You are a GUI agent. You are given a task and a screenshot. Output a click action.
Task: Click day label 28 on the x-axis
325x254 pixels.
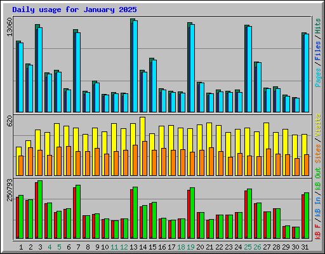276,247
